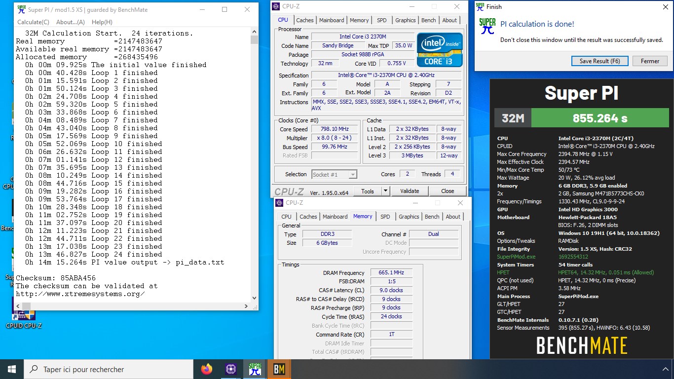The width and height of the screenshot is (674, 379).
Task: Click the Fermer button in Finish dialog
Action: click(650, 61)
